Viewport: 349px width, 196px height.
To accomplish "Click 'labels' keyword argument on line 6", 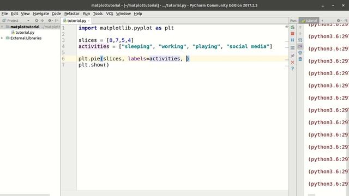I will click(137, 59).
